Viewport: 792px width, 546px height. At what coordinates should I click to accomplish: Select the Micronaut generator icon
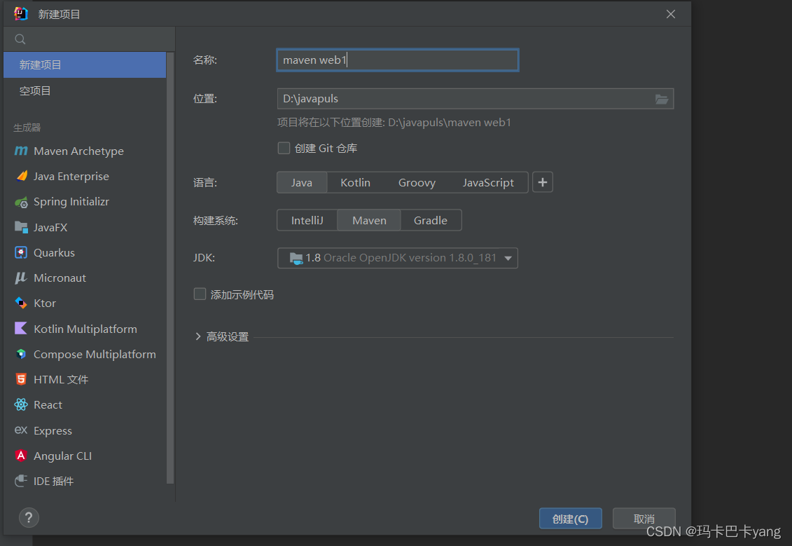click(21, 278)
